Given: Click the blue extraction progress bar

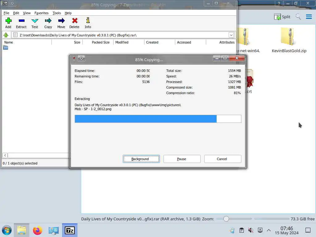Looking at the screenshot, I should tap(158, 119).
